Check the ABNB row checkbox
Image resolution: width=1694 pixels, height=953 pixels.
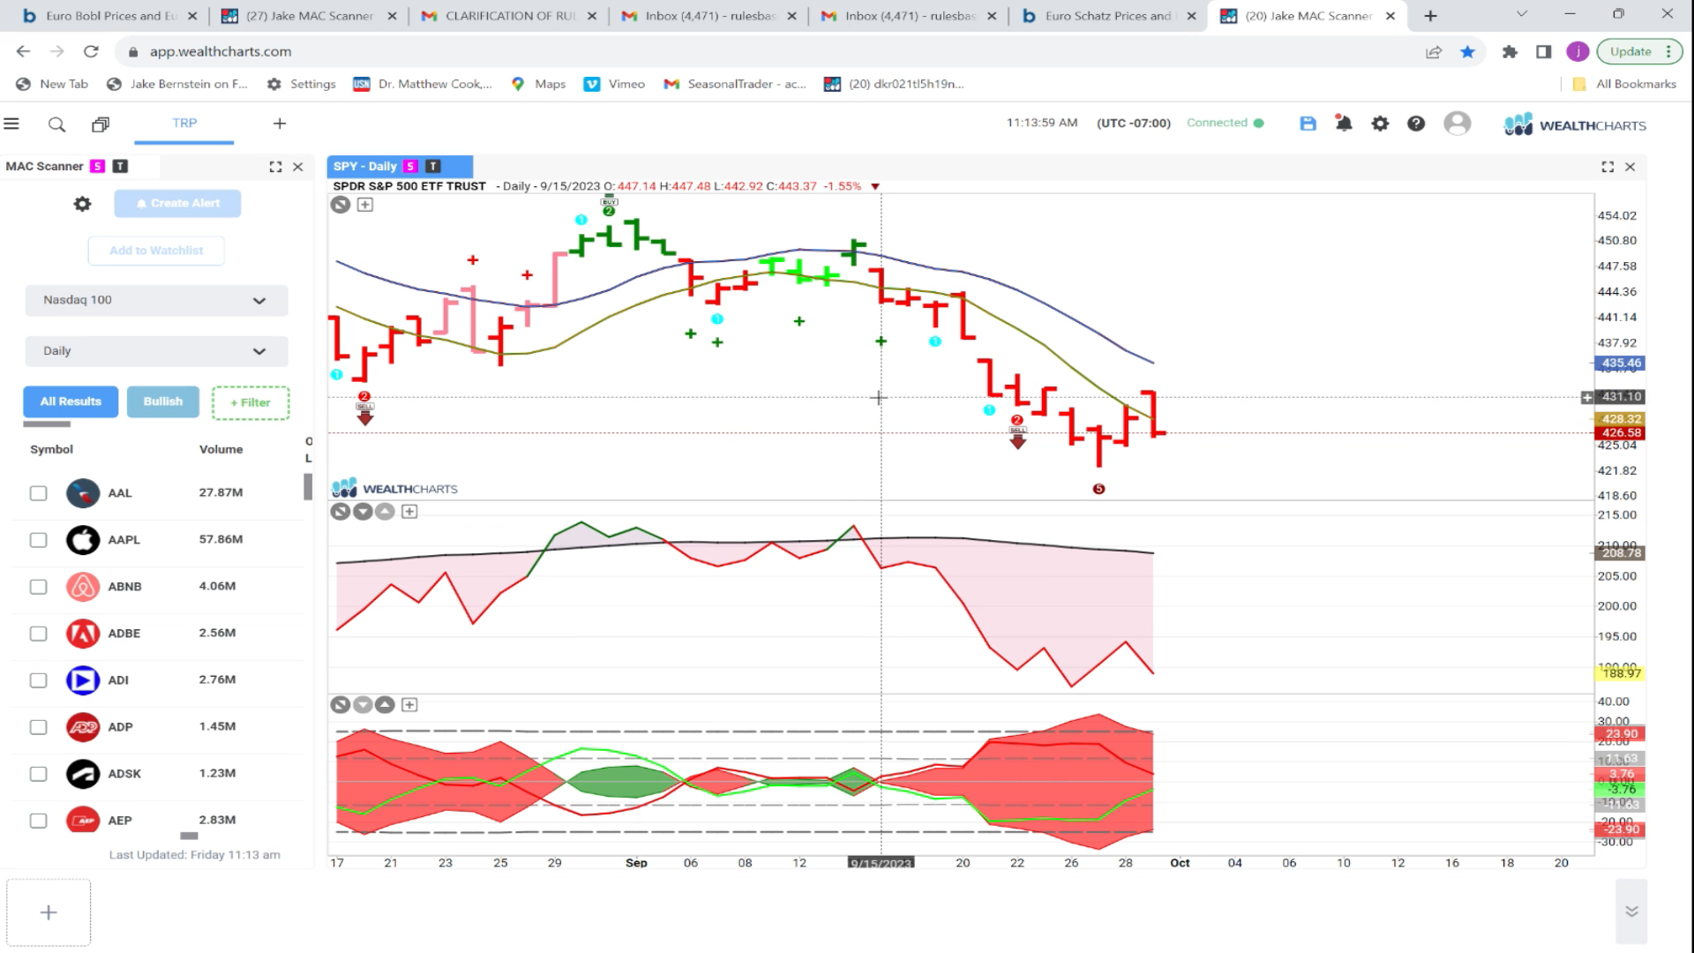click(38, 587)
